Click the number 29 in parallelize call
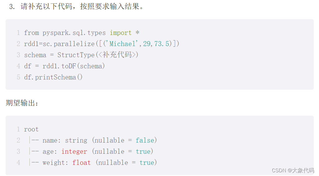The width and height of the screenshot is (319, 176). point(147,44)
